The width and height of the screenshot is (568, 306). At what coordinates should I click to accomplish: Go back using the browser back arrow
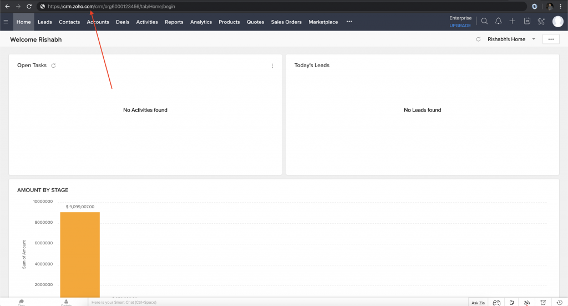(7, 7)
